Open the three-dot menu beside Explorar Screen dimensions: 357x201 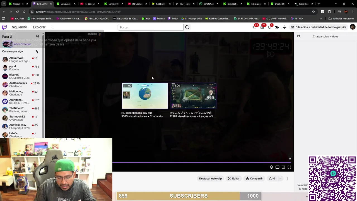(x=53, y=27)
